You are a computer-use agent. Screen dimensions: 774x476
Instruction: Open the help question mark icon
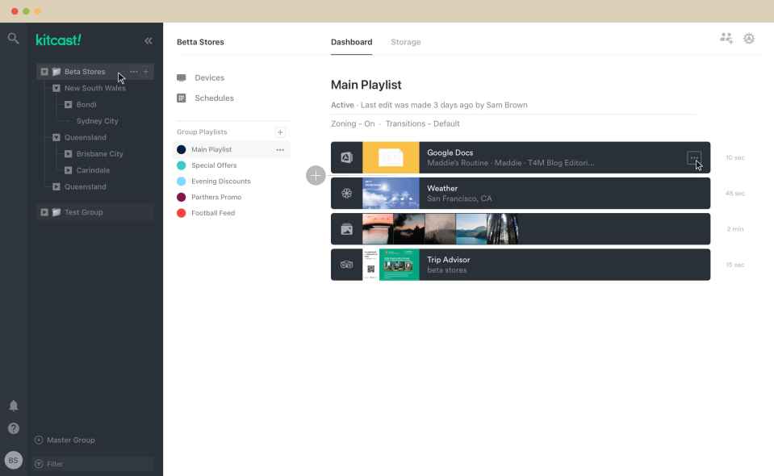point(14,428)
